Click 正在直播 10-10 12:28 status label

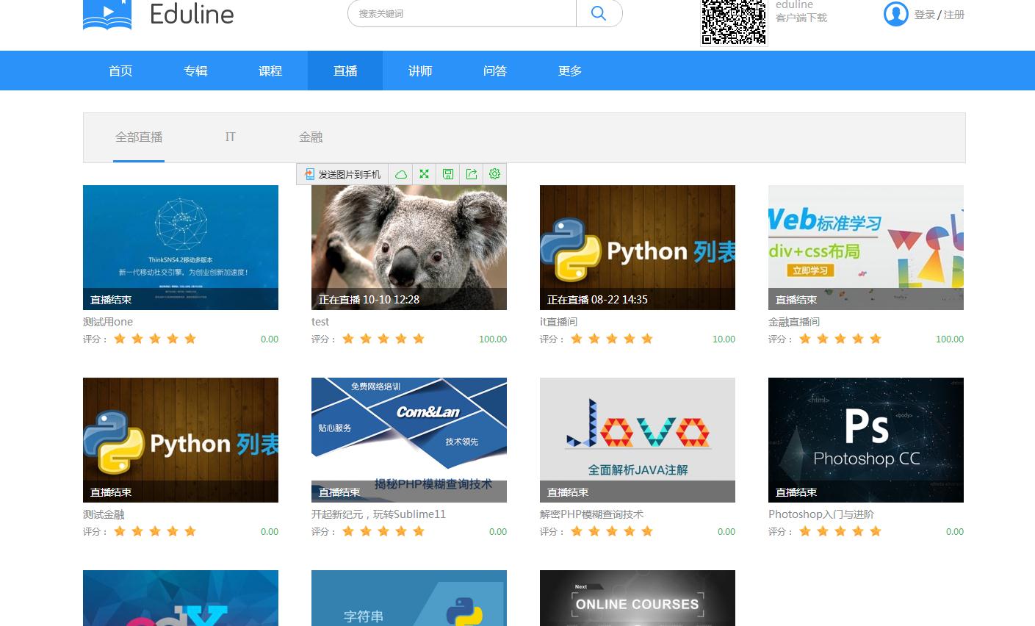click(369, 300)
